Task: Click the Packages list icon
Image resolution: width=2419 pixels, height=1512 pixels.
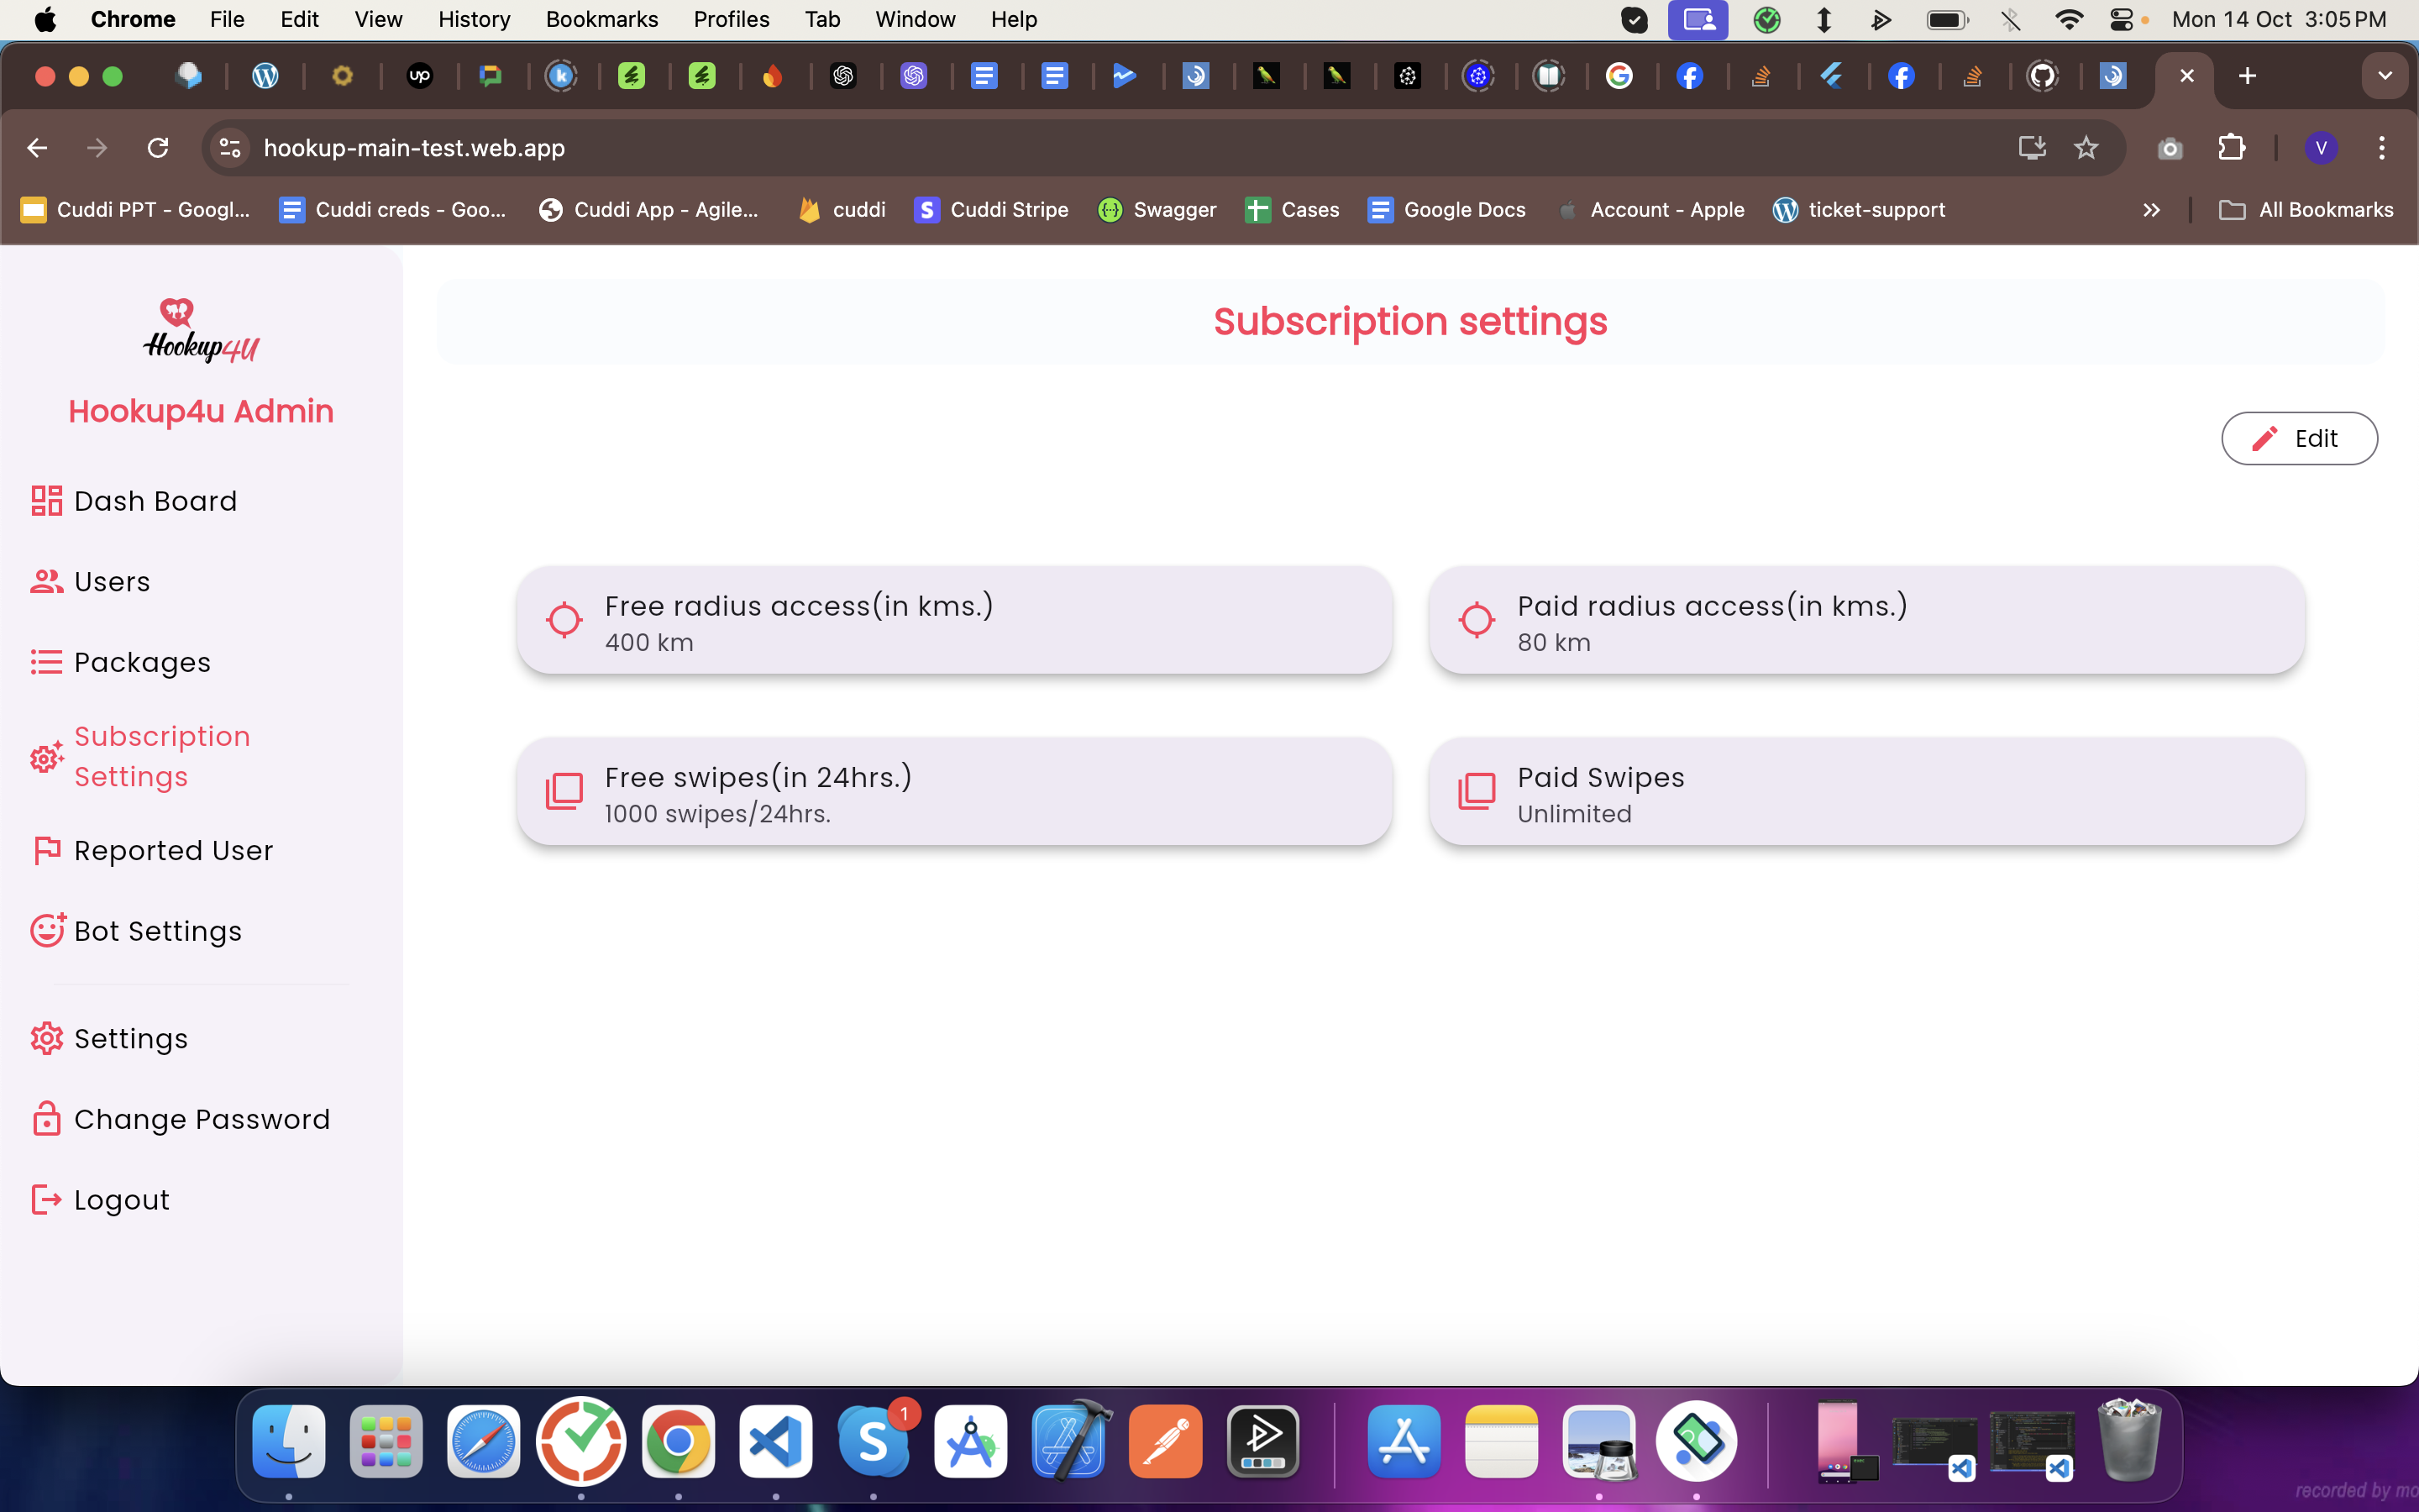Action: [46, 662]
